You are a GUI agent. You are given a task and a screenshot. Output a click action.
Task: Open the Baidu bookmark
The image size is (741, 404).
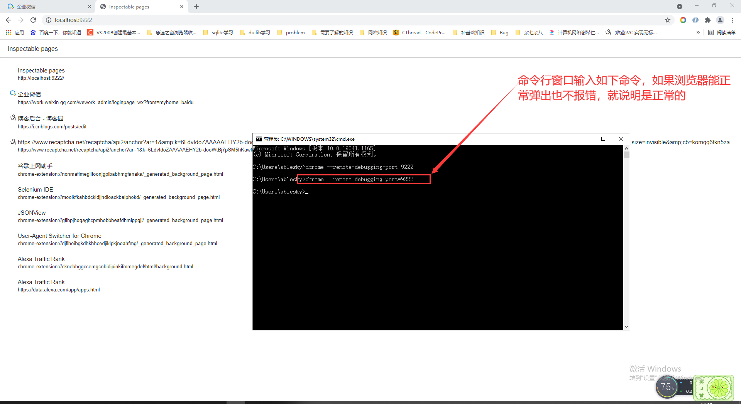click(x=56, y=32)
